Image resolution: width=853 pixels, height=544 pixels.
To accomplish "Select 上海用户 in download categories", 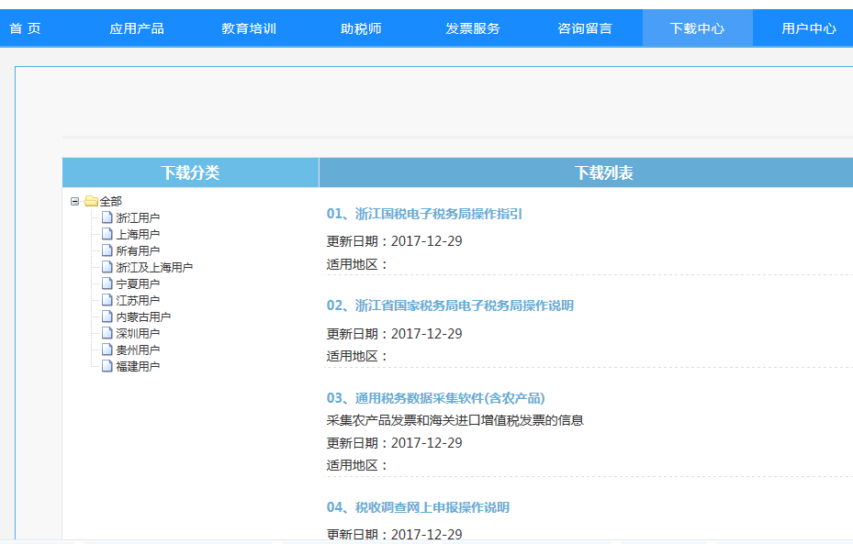I will tap(138, 234).
